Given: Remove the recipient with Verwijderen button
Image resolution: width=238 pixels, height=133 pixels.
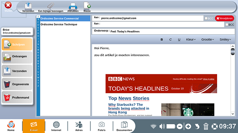Looking at the screenshot, I should [224, 18].
